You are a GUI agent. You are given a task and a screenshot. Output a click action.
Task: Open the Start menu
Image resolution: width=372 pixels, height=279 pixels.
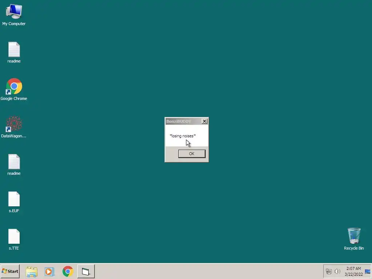click(x=10, y=271)
